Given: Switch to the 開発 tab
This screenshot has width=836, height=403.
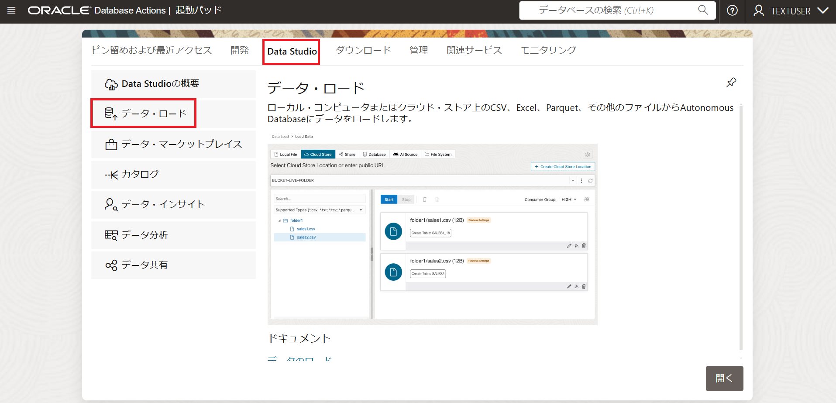Looking at the screenshot, I should 239,51.
